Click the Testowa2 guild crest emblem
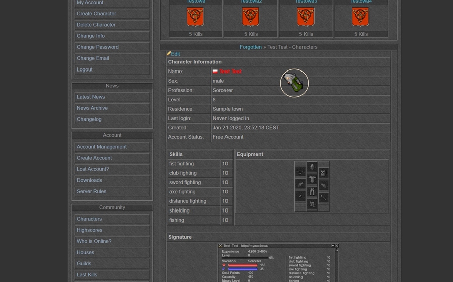453x282 pixels. (x=251, y=17)
